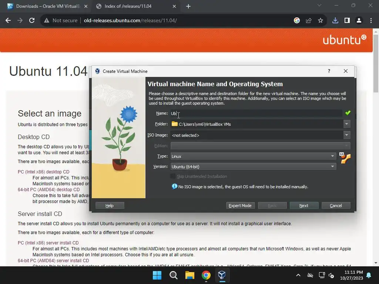Click the info icon beside No ISO message

click(175, 186)
